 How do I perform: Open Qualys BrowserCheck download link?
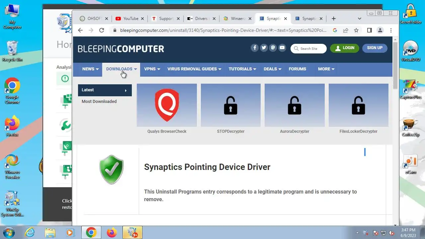pyautogui.click(x=167, y=131)
